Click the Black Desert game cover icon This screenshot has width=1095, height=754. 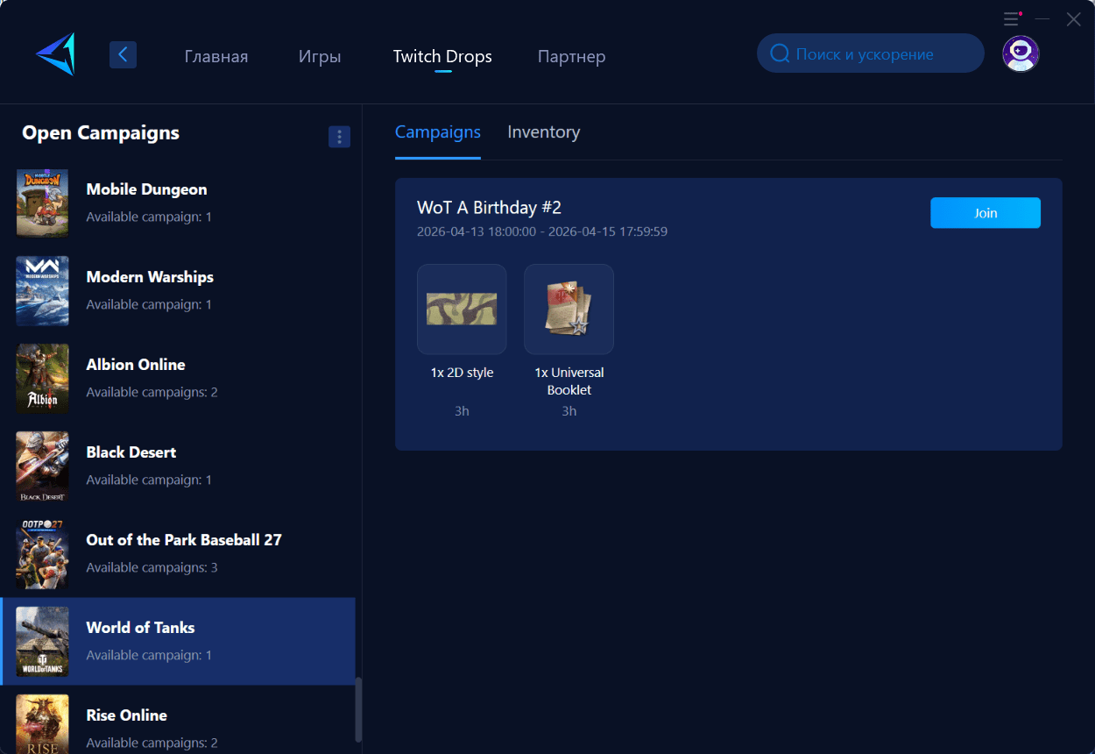click(42, 466)
